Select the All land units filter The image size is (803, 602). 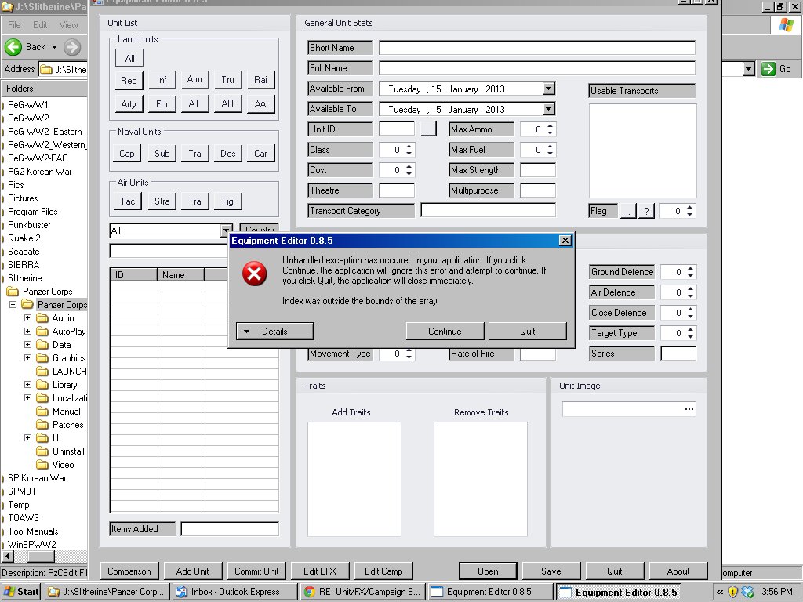[x=129, y=58]
